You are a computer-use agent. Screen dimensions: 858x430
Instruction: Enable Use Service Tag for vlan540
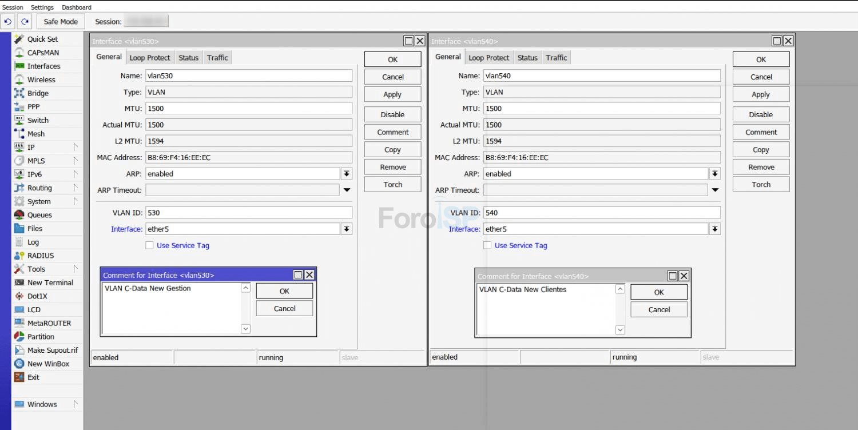pyautogui.click(x=487, y=245)
